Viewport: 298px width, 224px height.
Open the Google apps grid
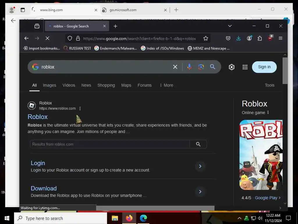point(245,67)
